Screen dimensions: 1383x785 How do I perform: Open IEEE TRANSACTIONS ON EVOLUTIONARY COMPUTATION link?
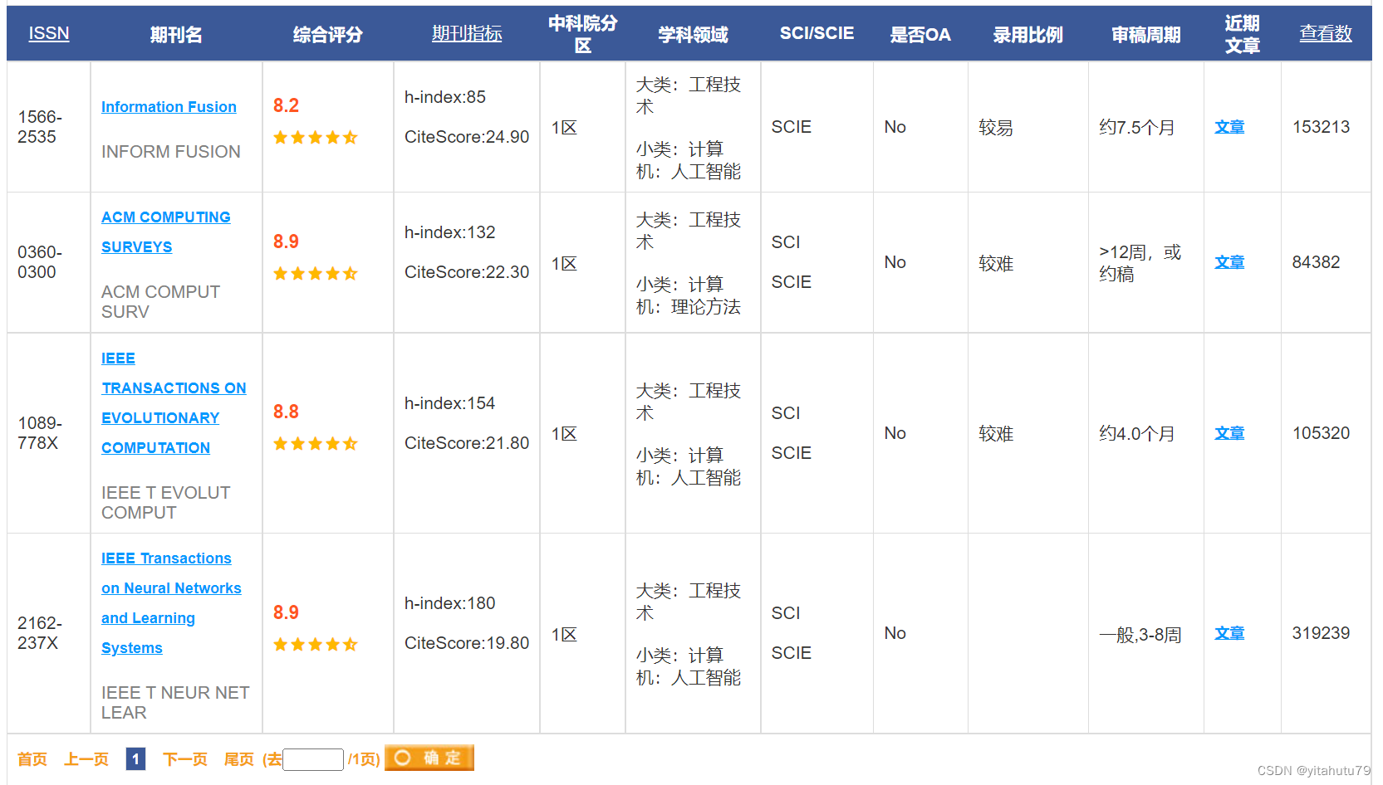[174, 403]
